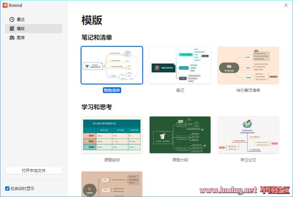The height and width of the screenshot is (197, 293).
Task: Select the 模版 sidebar item
Action: 34,29
